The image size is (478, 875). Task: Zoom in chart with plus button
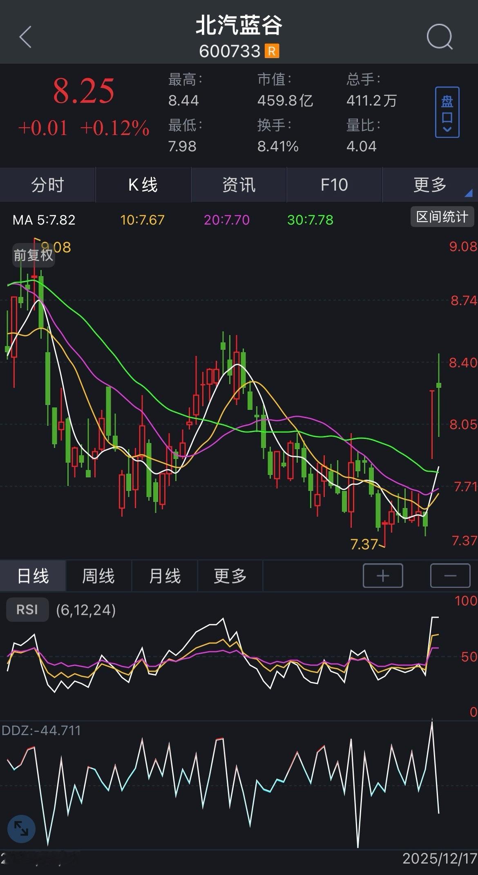tap(383, 576)
